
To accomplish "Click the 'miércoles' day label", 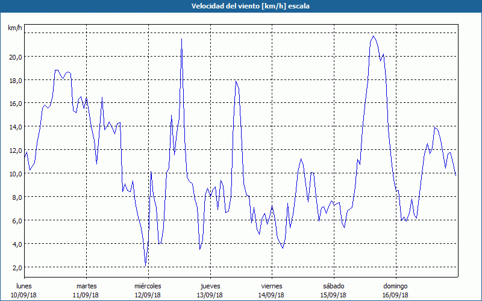I will click(x=148, y=286).
